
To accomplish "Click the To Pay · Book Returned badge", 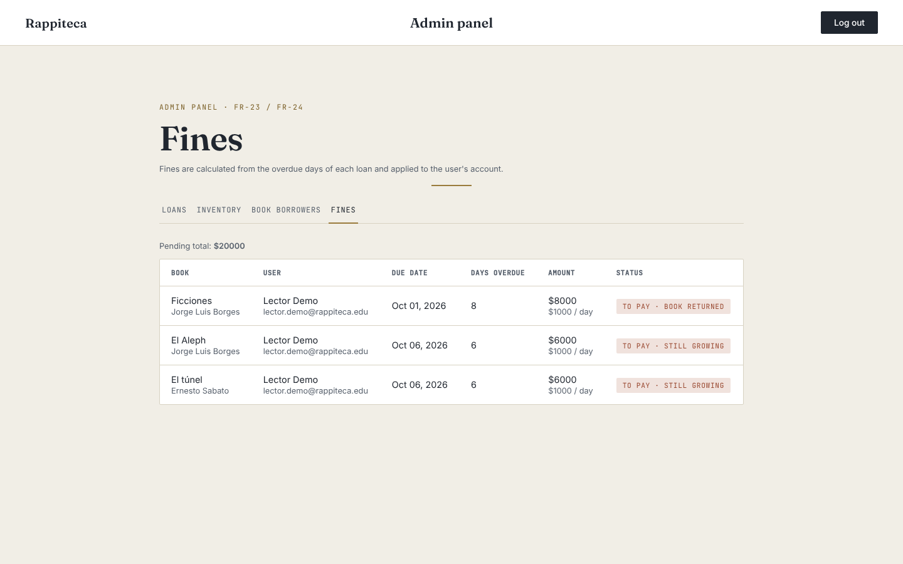I will (x=673, y=306).
